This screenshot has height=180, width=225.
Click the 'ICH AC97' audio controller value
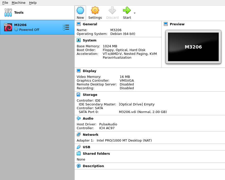tap(107, 128)
